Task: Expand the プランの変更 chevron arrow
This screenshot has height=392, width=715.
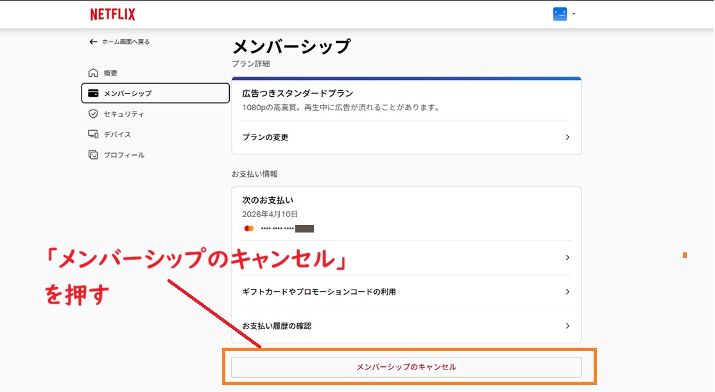Action: (567, 137)
